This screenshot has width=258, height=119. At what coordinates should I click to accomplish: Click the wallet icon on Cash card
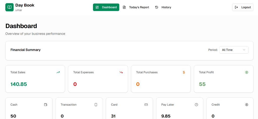coord(46,105)
